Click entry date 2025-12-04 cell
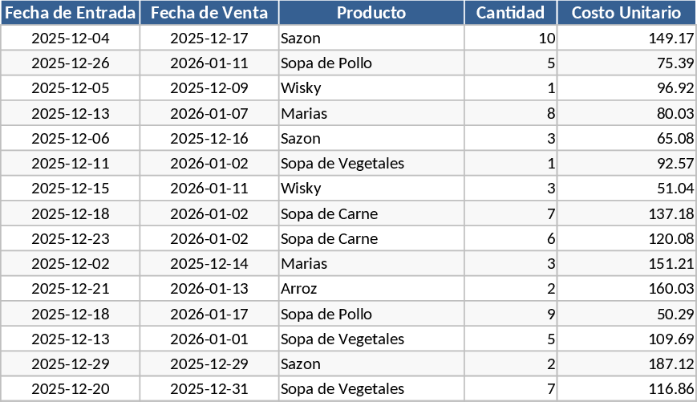This screenshot has width=697, height=402. click(70, 39)
